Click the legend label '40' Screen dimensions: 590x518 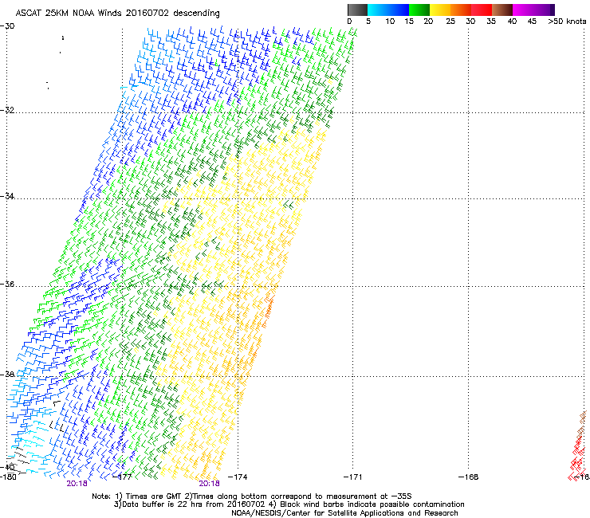tap(512, 22)
